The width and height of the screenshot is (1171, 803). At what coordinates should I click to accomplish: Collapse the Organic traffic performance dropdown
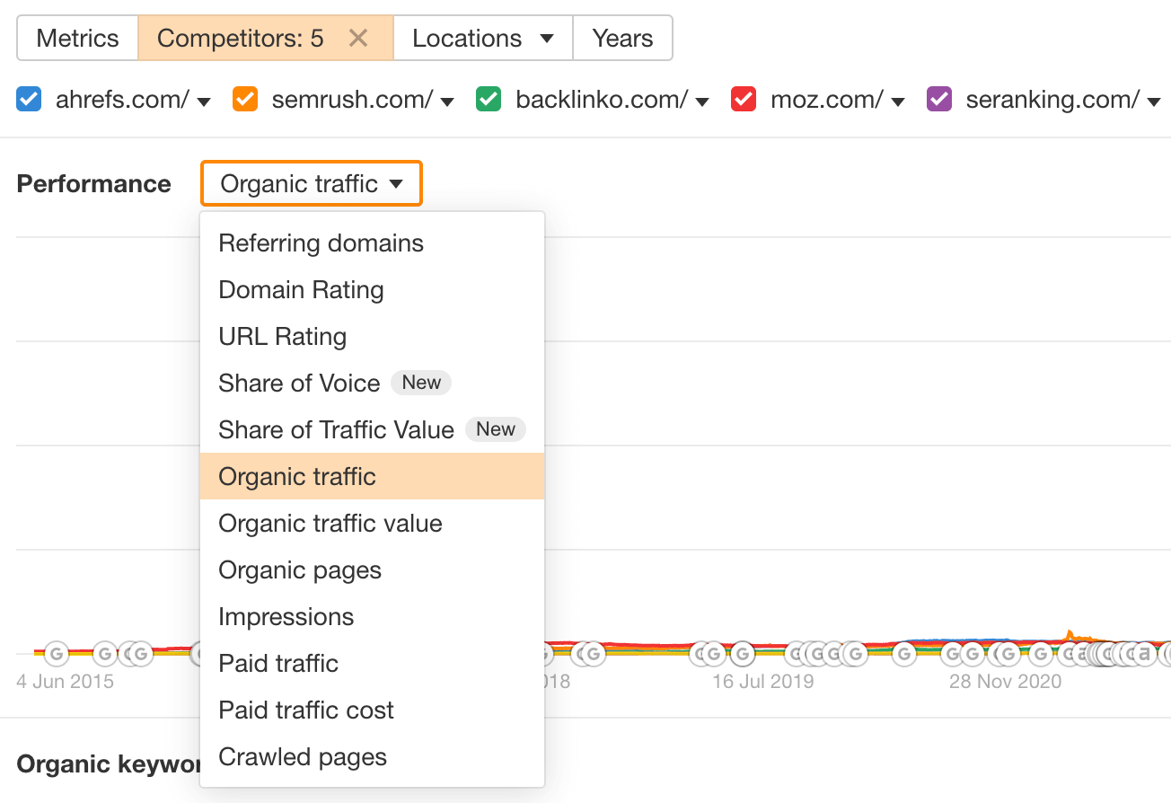coord(311,183)
